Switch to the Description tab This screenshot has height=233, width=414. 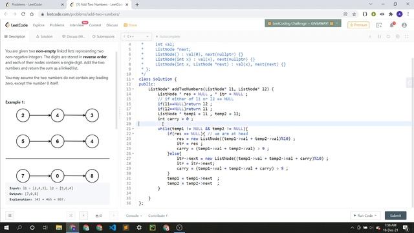pyautogui.click(x=15, y=36)
